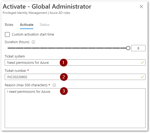Click the green checkmark in Ticket system
Viewport: 150px width, 133px height.
coord(142,62)
